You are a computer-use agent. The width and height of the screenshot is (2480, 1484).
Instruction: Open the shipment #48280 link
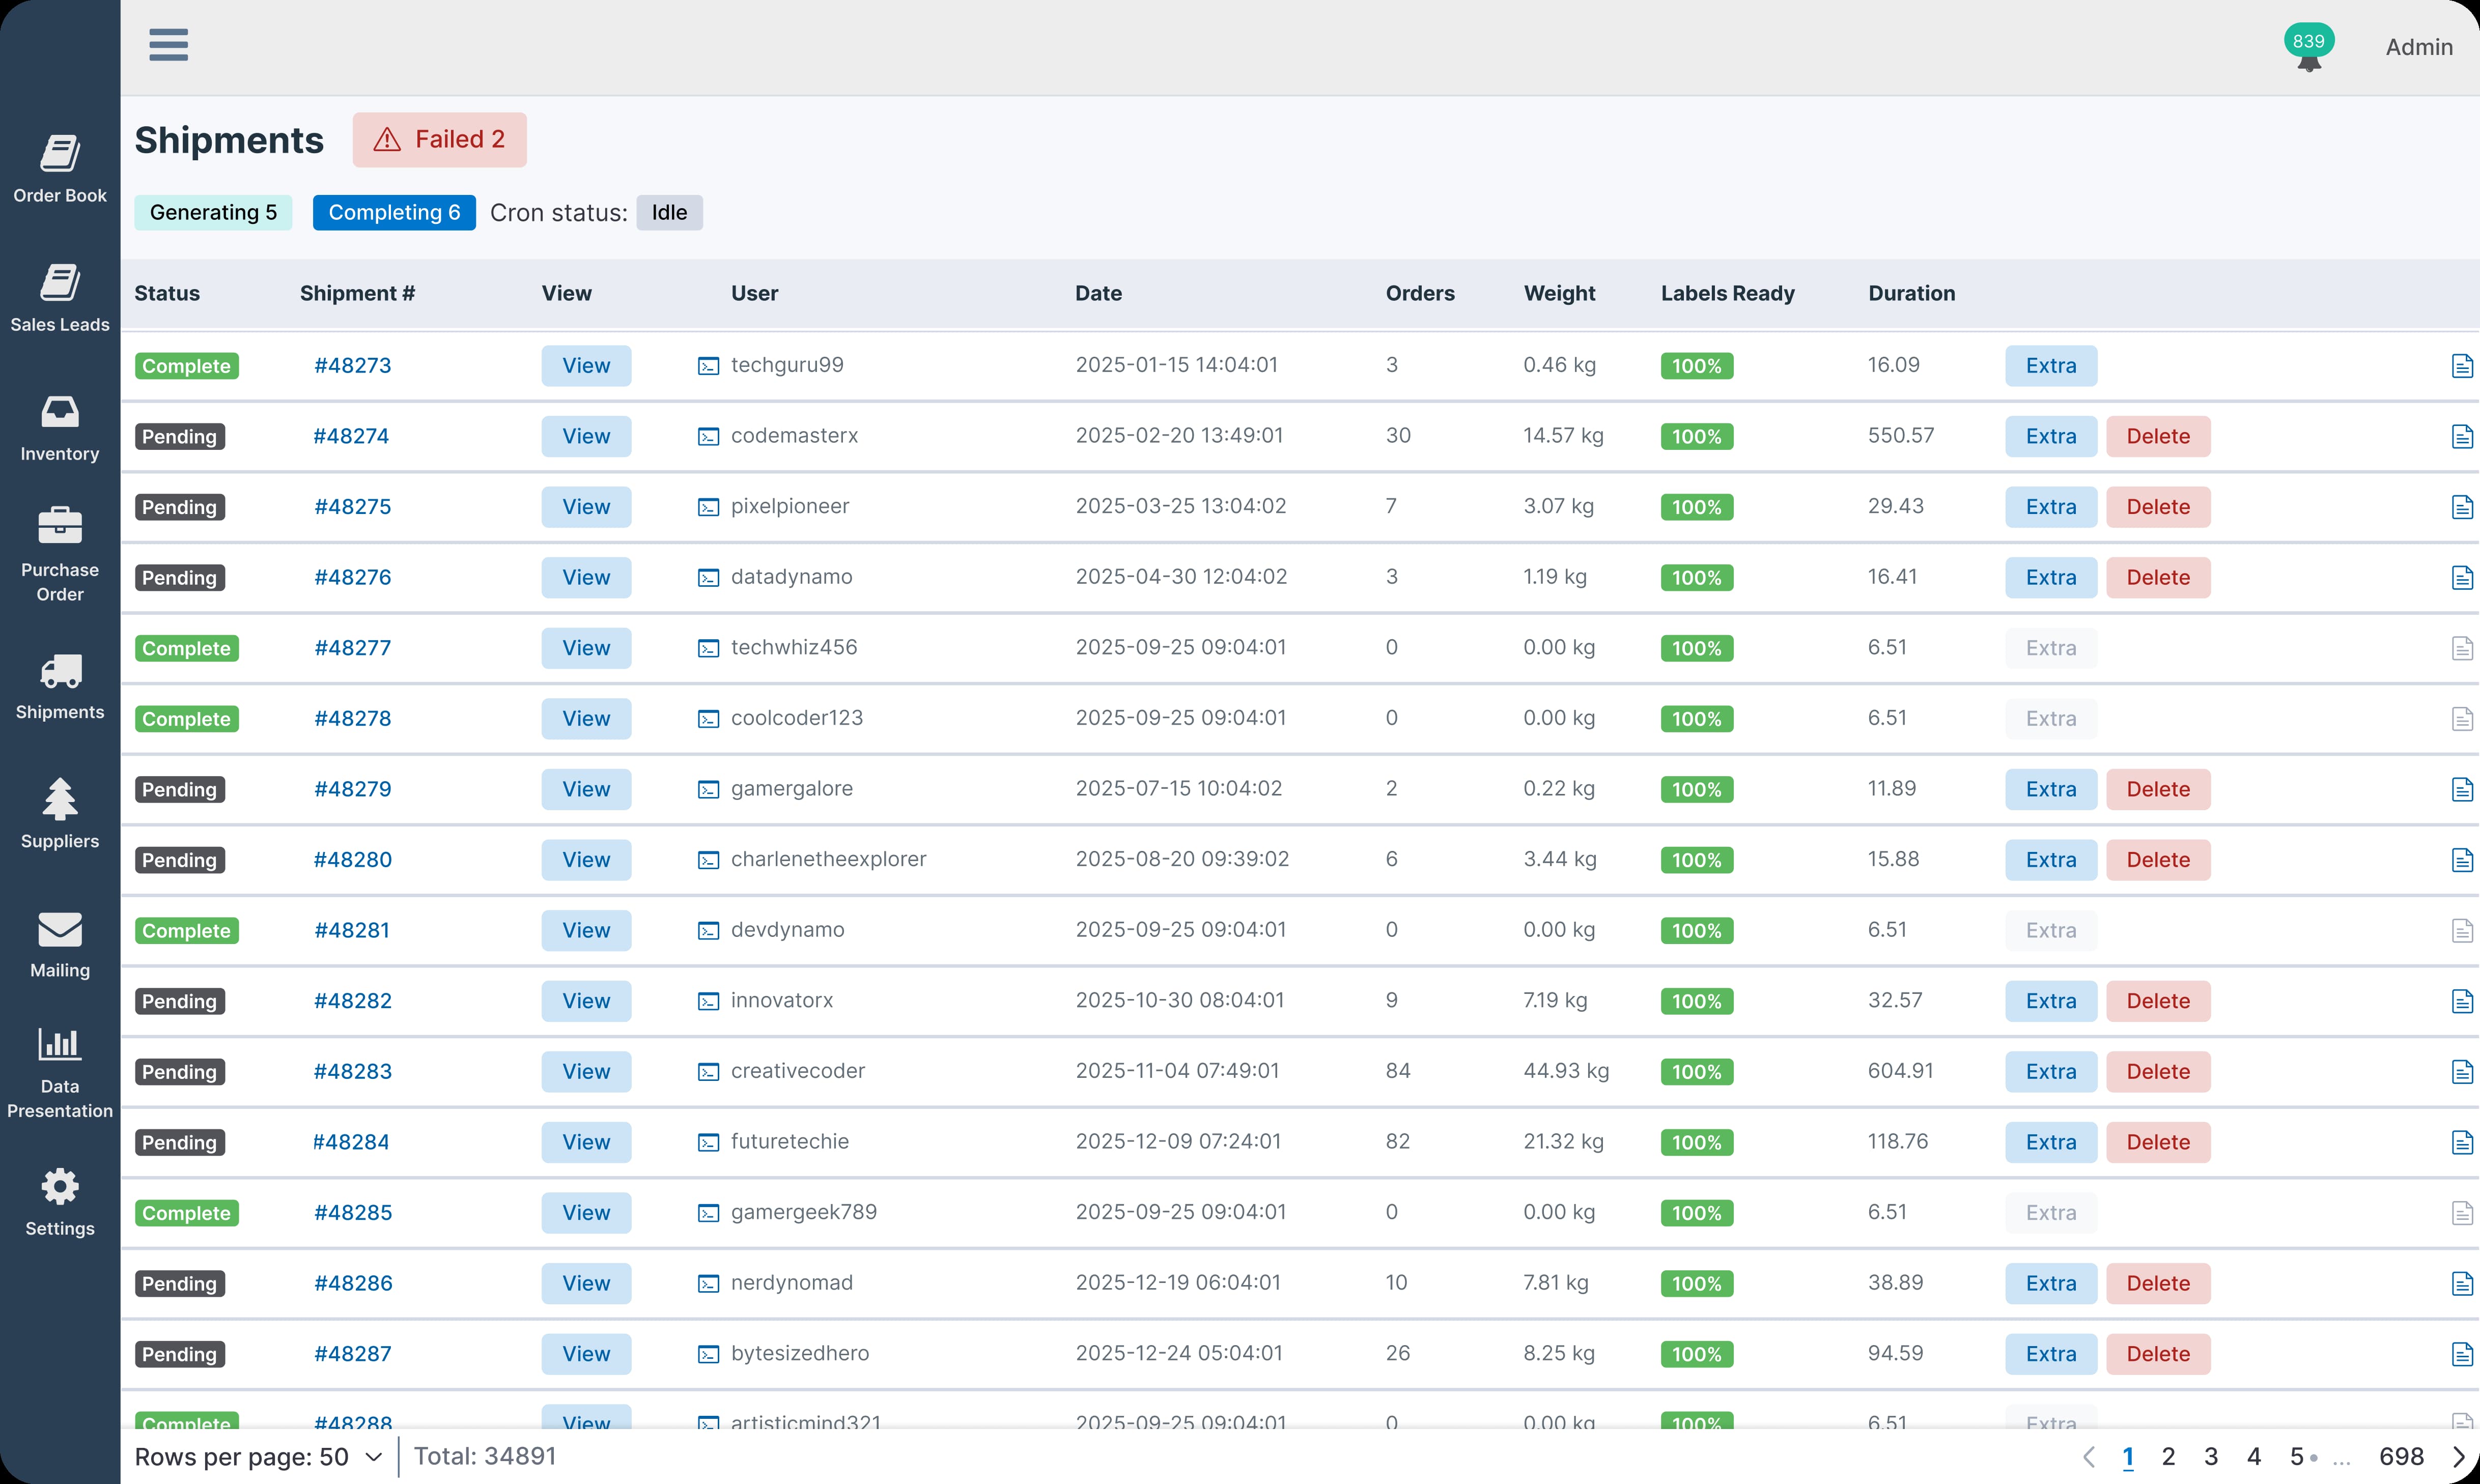coord(352,860)
